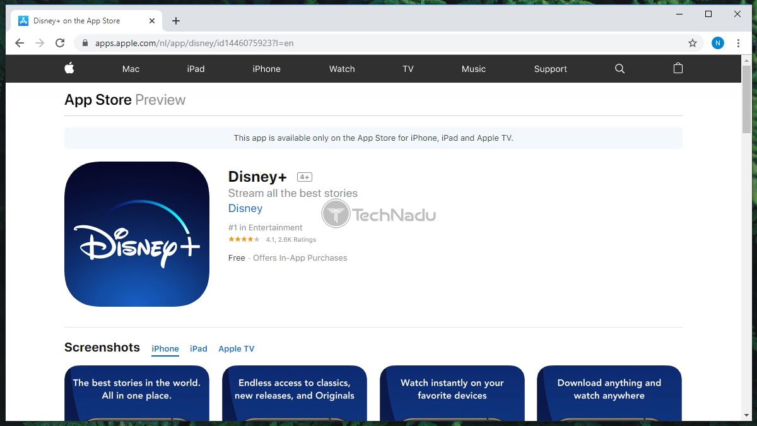Click the Disney+ app title text

pyautogui.click(x=257, y=177)
